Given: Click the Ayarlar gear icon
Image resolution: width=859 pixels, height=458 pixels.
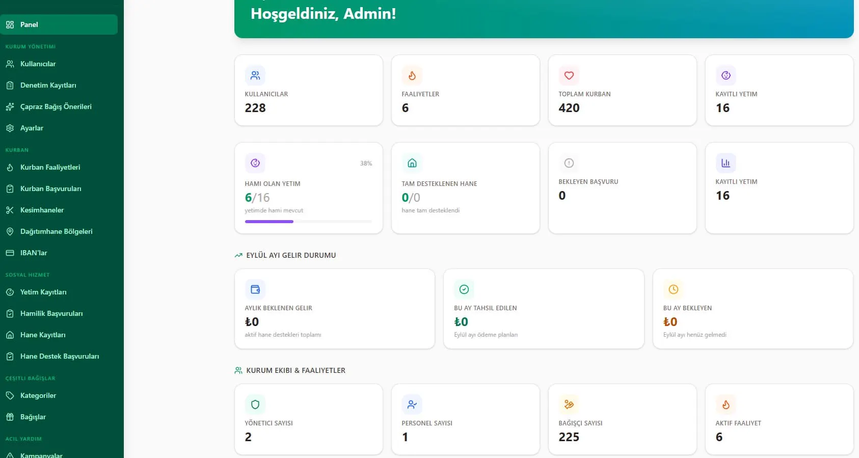Looking at the screenshot, I should tap(10, 128).
